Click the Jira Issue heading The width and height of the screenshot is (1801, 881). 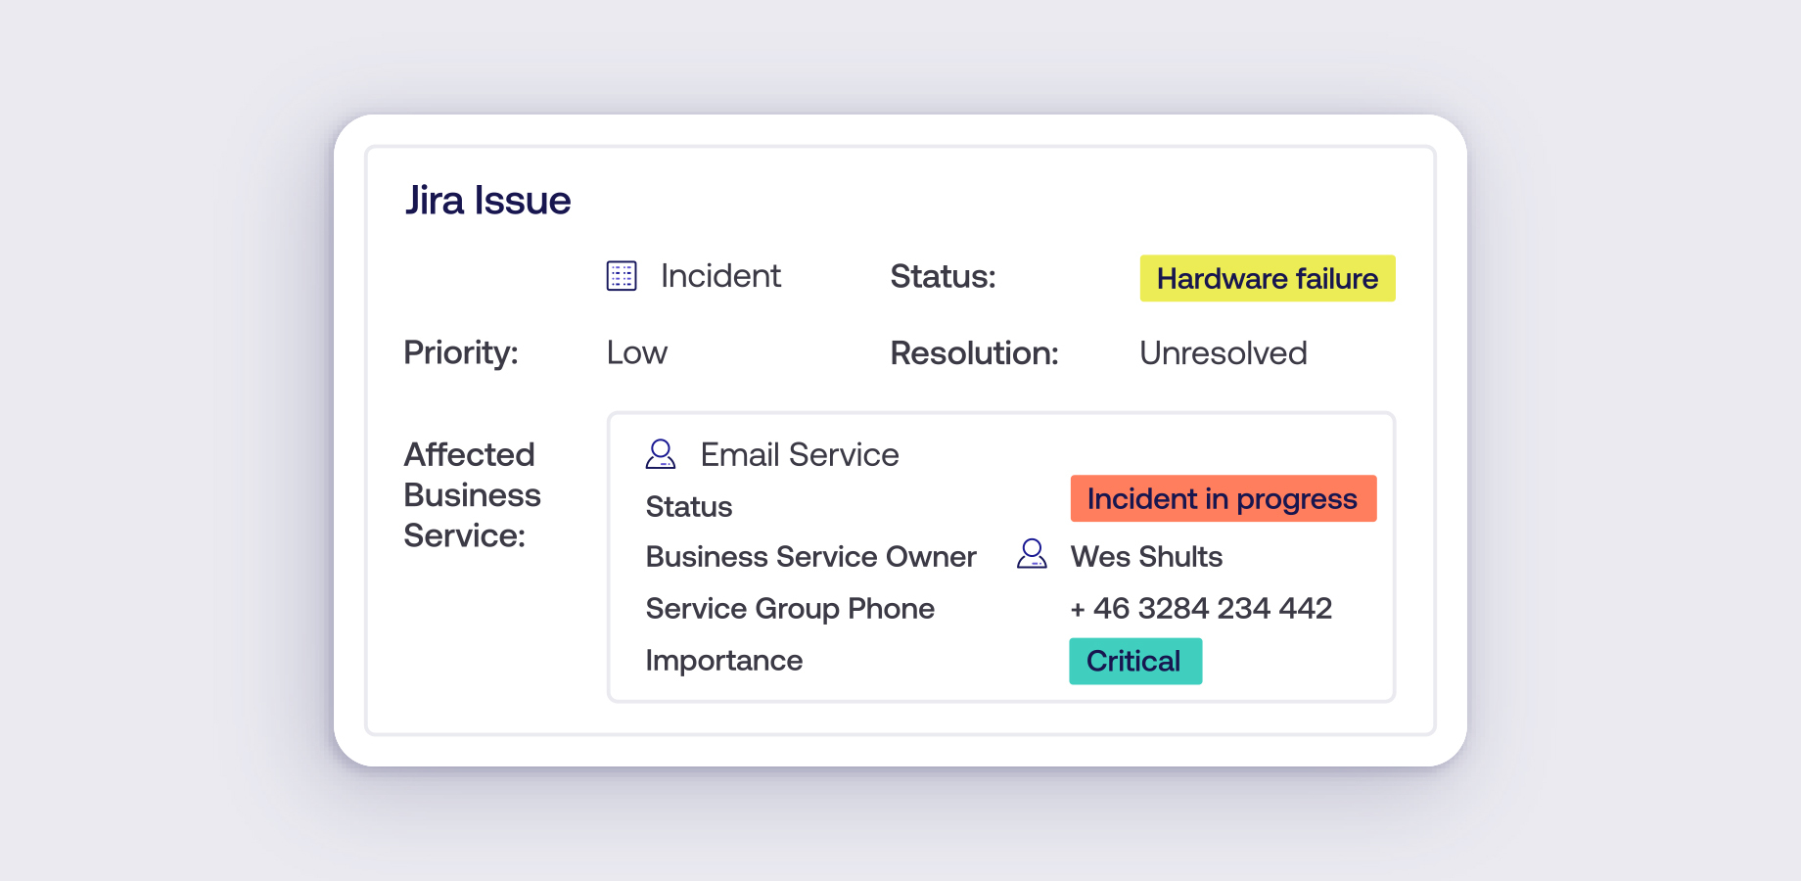pyautogui.click(x=487, y=201)
